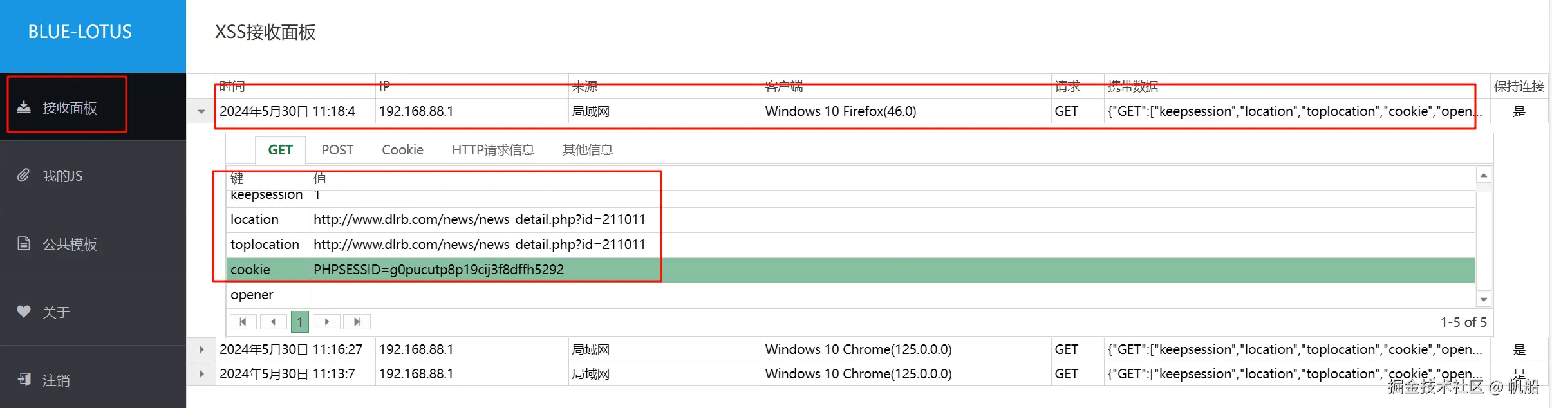
Task: Open the HTTP请求信息 tab
Action: pyautogui.click(x=493, y=150)
